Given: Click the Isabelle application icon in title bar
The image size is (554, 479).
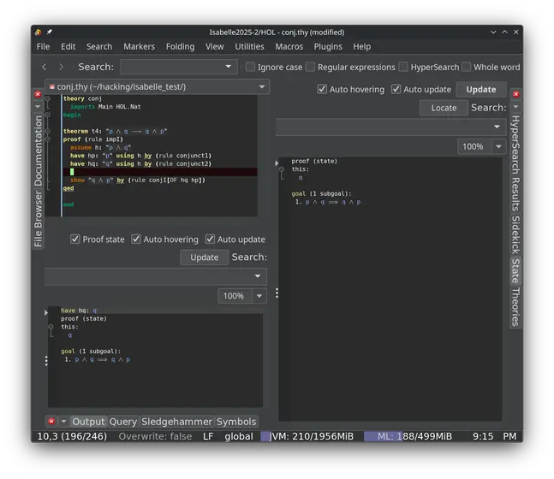Looking at the screenshot, I should point(39,33).
